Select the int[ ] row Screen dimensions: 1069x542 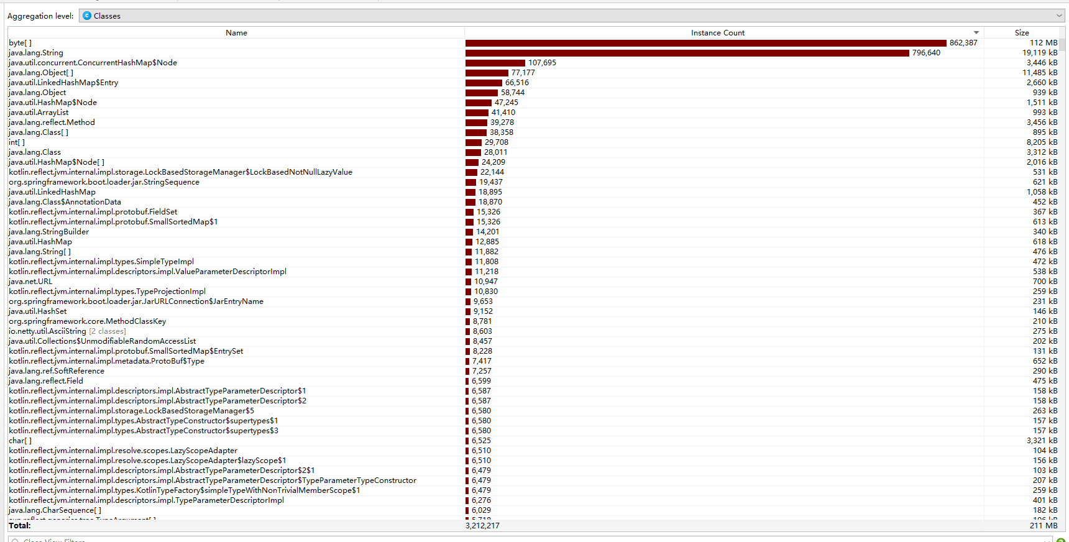tap(533, 142)
